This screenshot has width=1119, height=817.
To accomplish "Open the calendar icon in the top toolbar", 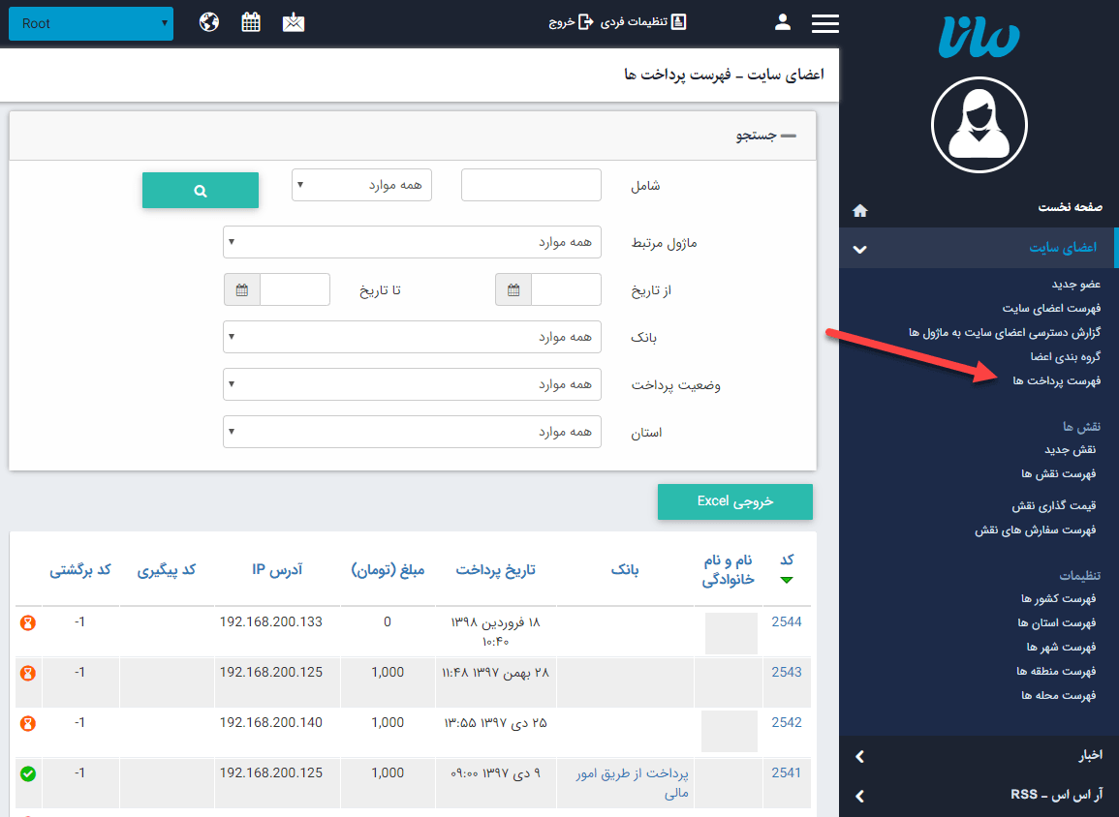I will [x=251, y=21].
